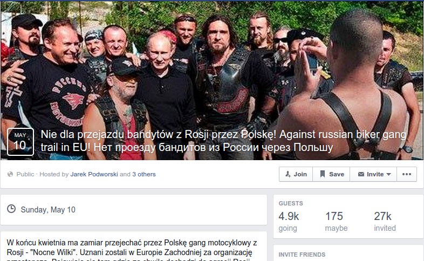Viewport: 424px width, 261px height.
Task: Click the clock icon beside Sunday, May 10
Action: pos(11,209)
